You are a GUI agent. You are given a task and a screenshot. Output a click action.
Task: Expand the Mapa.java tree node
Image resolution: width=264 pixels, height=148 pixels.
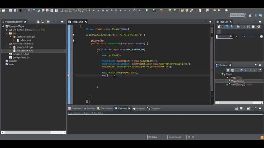point(14,40)
